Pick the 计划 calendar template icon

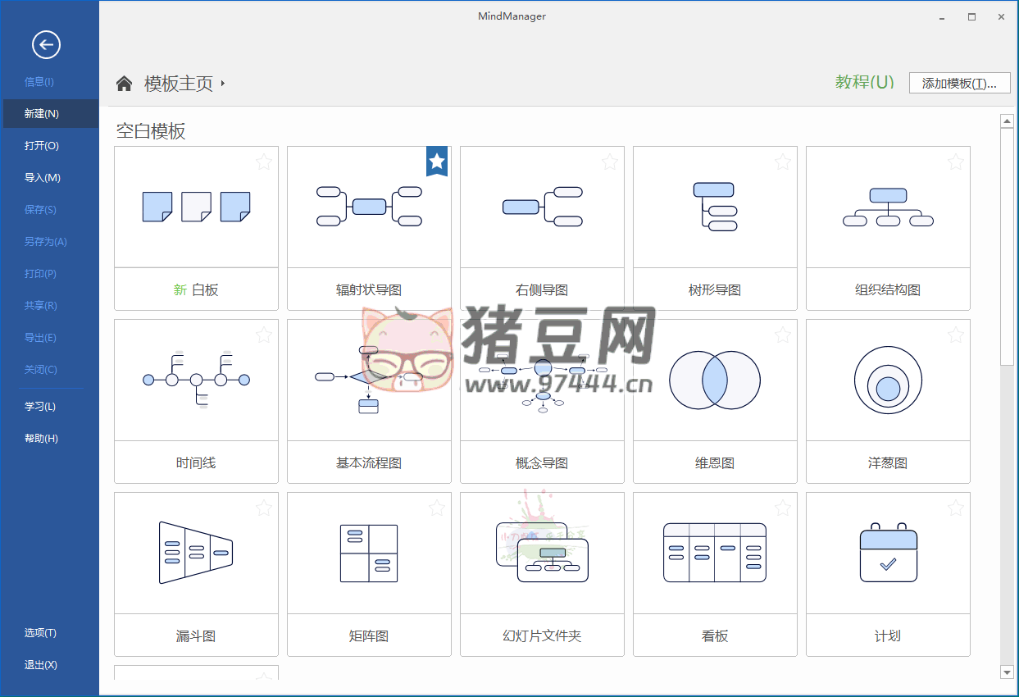(888, 552)
